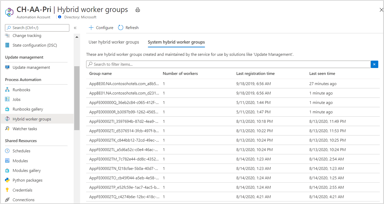Click the Watcher tasks magnifier icon

pos(7,129)
